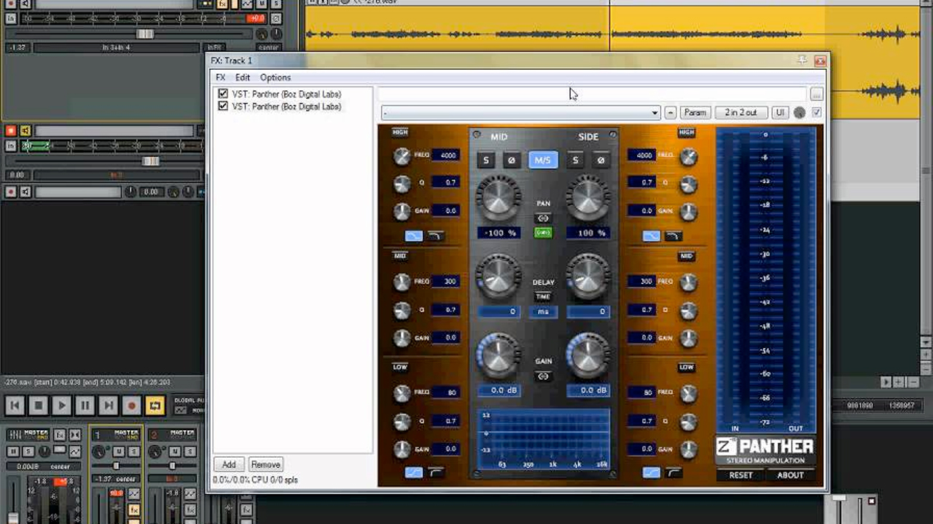Click the RESET button in Panther plugin
The height and width of the screenshot is (524, 933).
pos(741,475)
